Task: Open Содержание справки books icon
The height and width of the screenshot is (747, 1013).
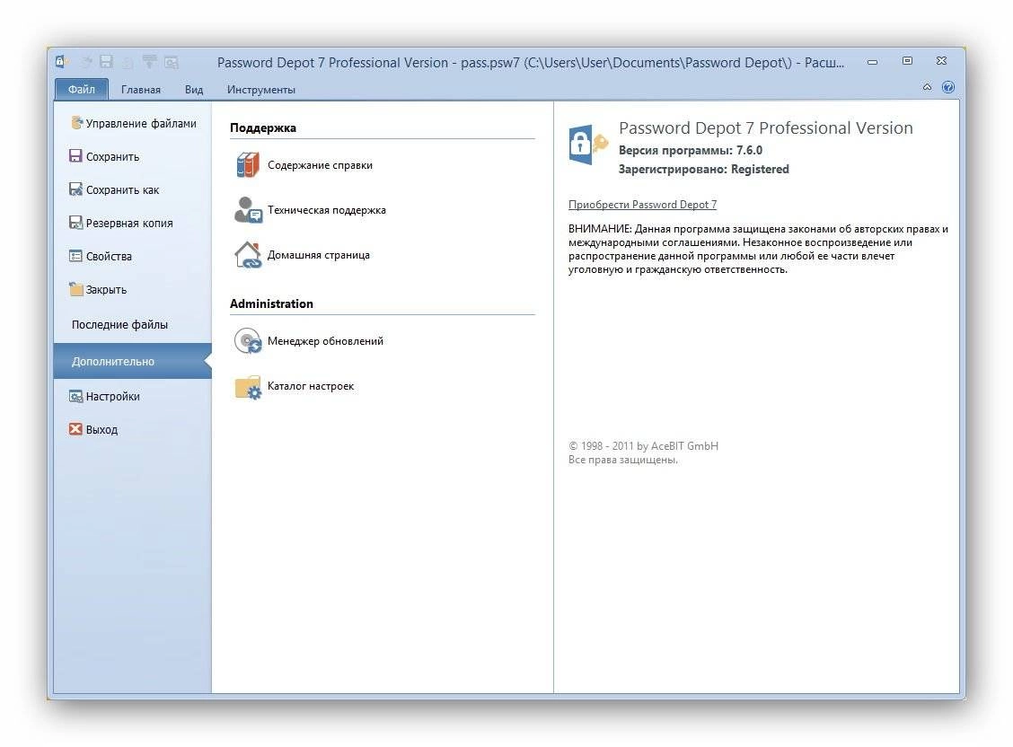Action: click(248, 164)
